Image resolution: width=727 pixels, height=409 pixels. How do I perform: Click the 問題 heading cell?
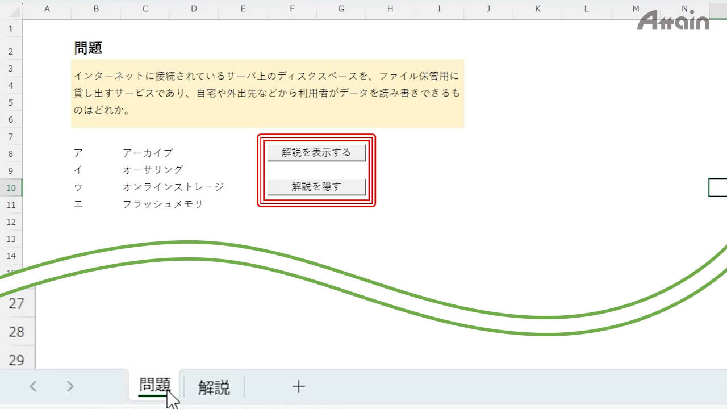pyautogui.click(x=88, y=48)
